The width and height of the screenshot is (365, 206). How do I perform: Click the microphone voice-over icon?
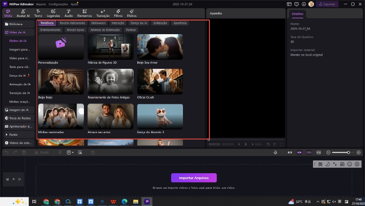276,152
